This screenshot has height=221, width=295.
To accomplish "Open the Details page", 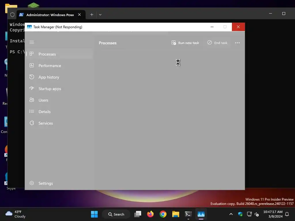I will click(59, 112).
